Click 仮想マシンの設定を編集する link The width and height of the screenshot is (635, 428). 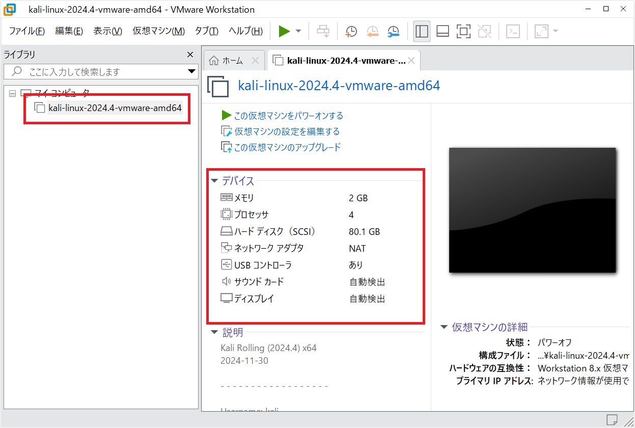pos(287,131)
